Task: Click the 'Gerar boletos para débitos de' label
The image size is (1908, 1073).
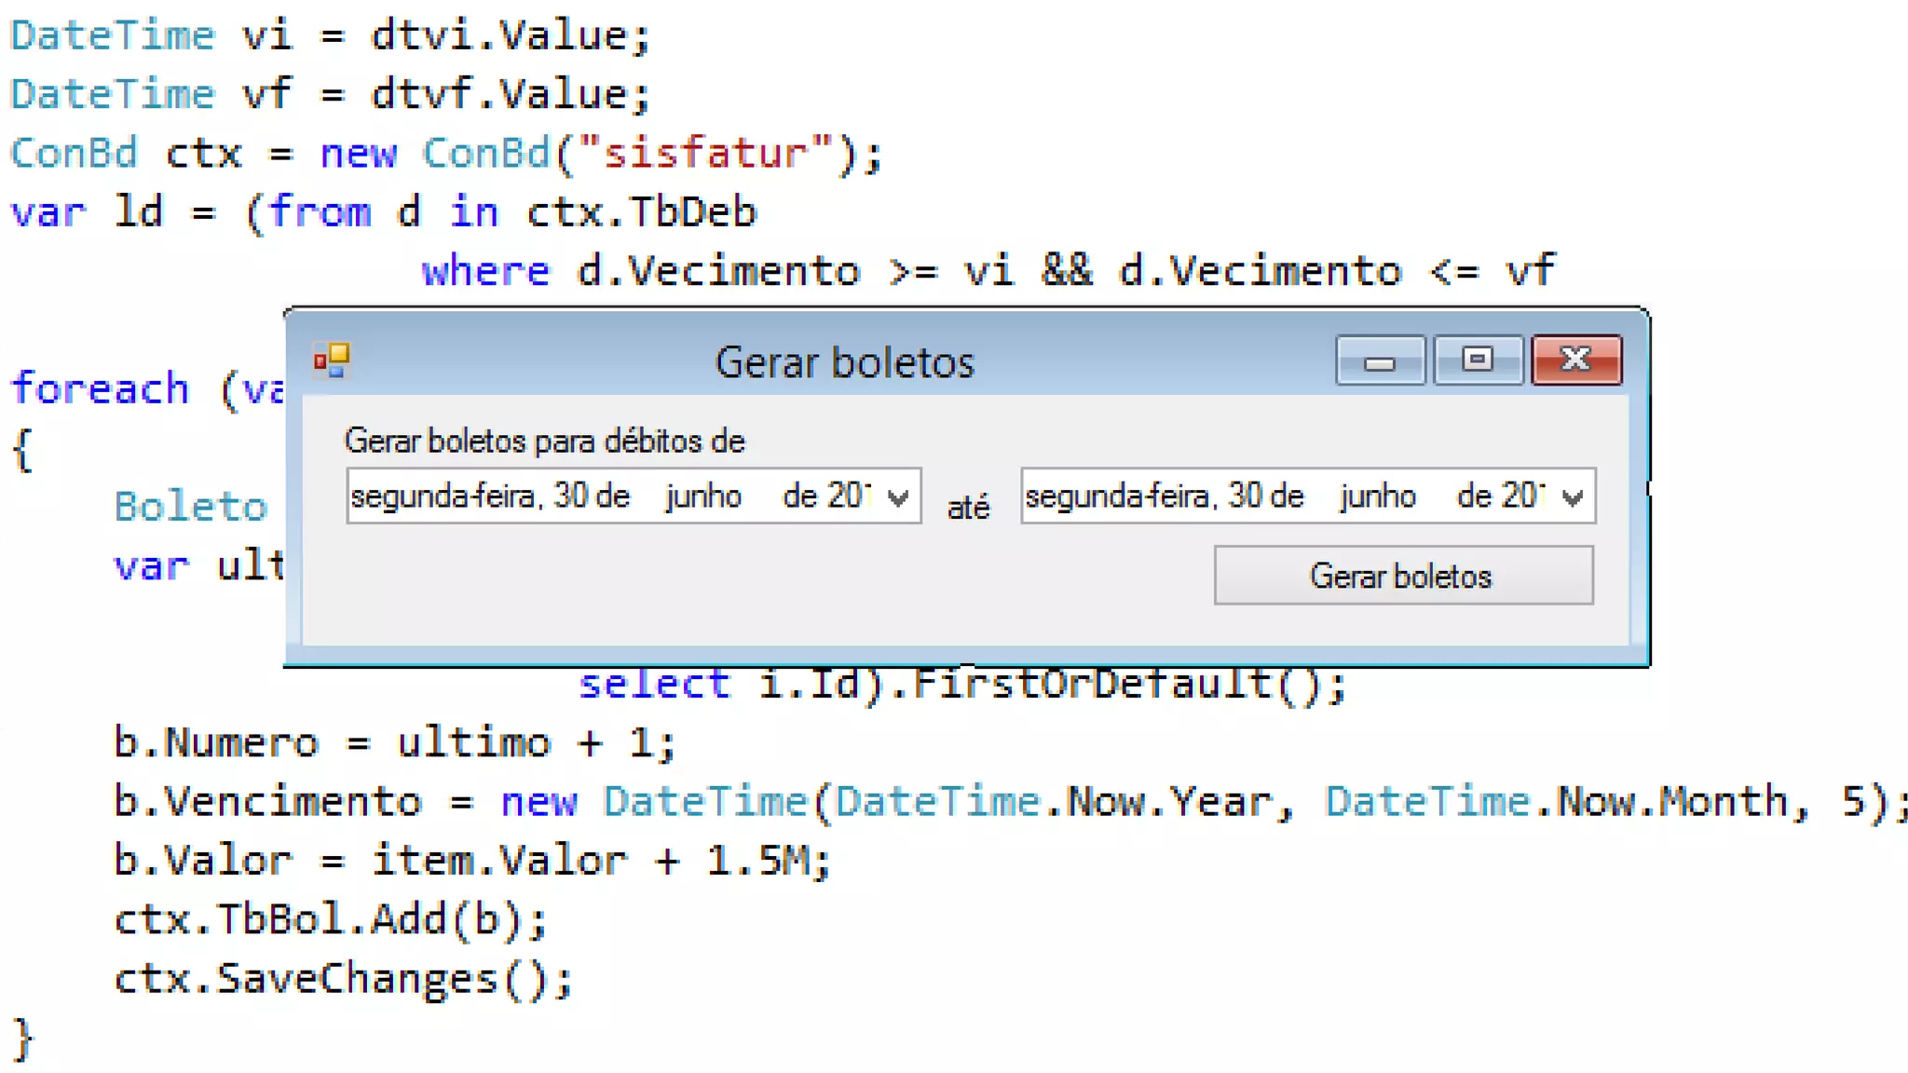Action: click(x=544, y=441)
